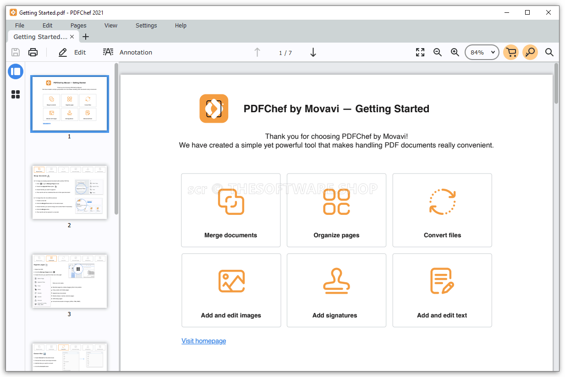565x377 pixels.
Task: Open the Pages menu
Action: pyautogui.click(x=78, y=26)
